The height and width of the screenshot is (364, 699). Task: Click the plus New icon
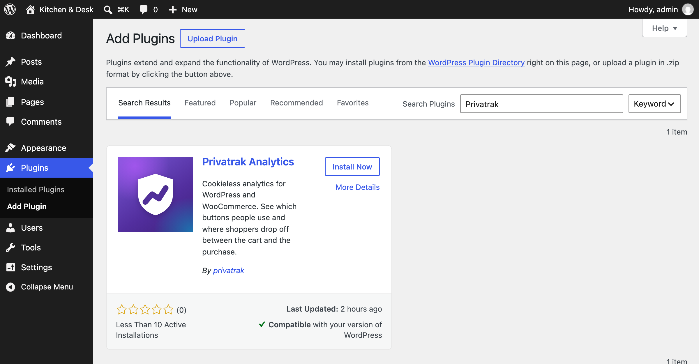173,9
